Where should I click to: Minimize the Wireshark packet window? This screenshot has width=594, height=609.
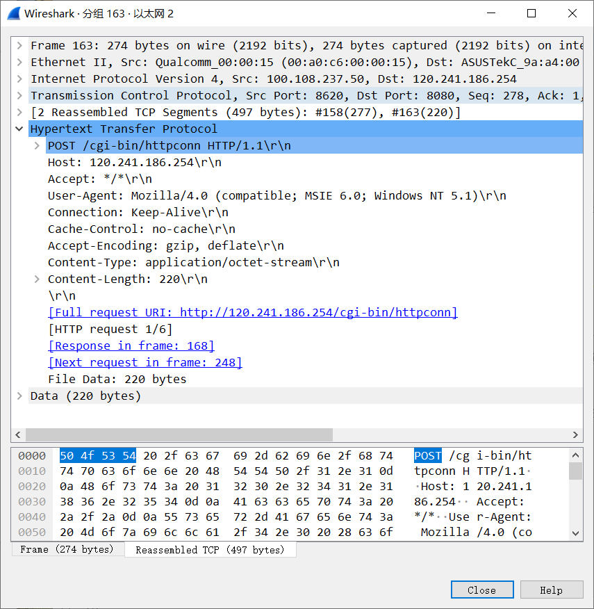click(491, 14)
